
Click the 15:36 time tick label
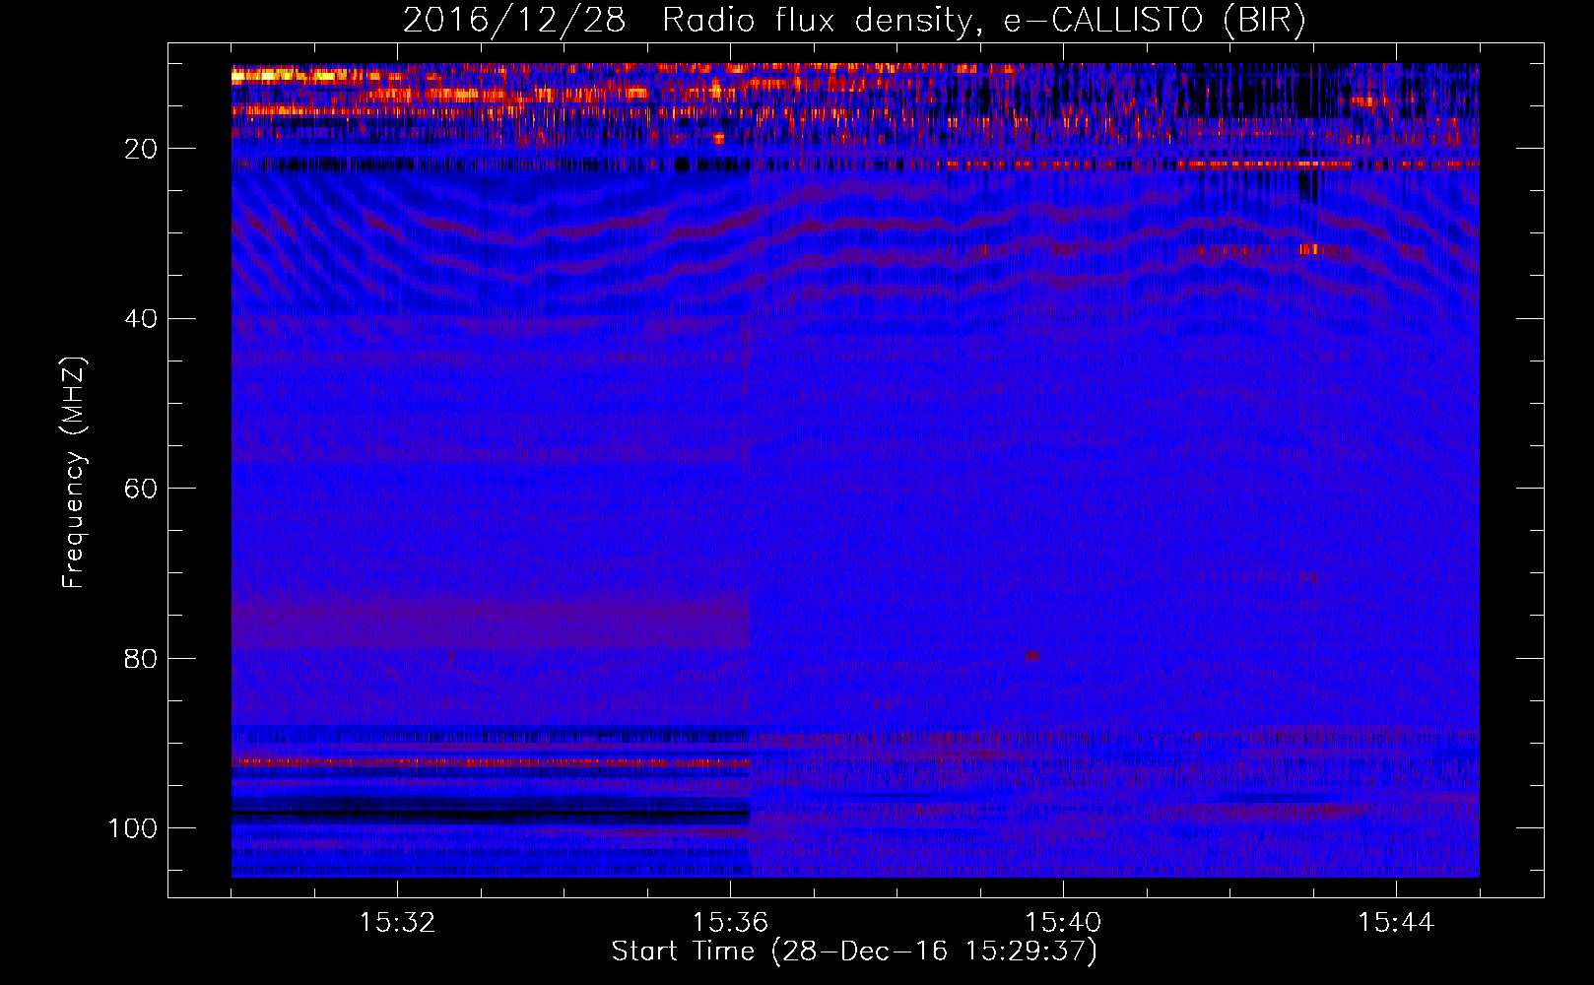coord(730,923)
